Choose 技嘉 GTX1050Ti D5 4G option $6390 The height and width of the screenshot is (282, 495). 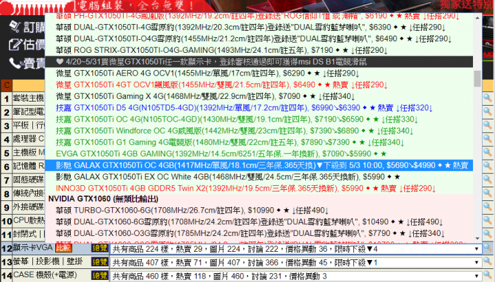tap(259, 108)
